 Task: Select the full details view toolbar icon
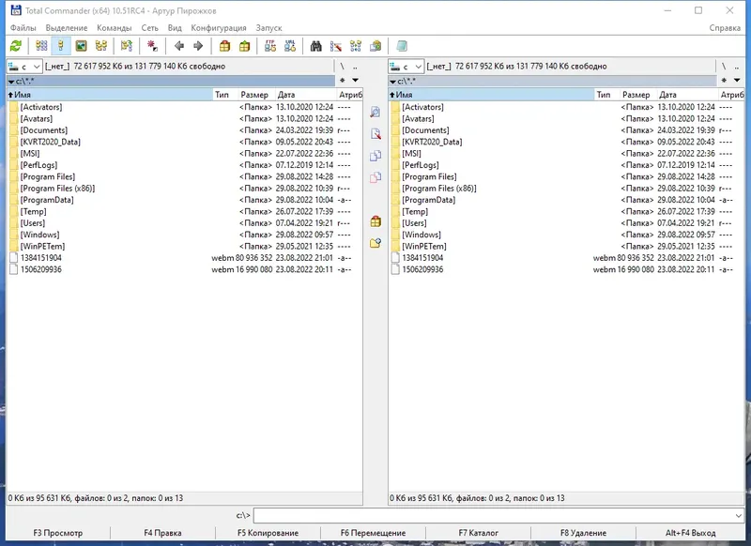point(61,46)
